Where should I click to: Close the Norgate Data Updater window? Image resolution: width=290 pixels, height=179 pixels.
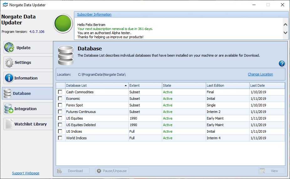[282, 5]
